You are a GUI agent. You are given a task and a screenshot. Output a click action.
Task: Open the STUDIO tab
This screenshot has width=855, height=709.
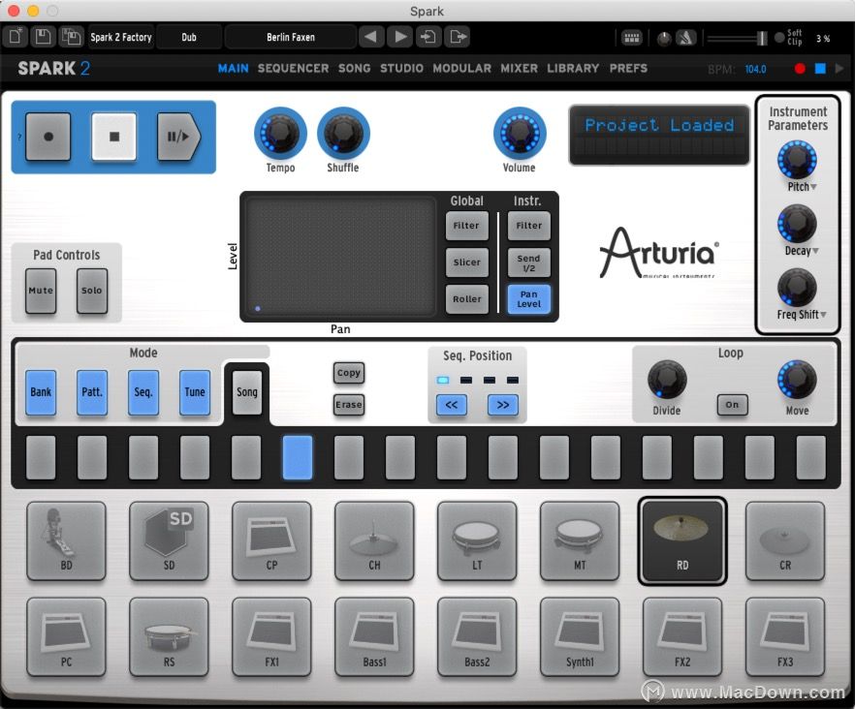pos(402,68)
